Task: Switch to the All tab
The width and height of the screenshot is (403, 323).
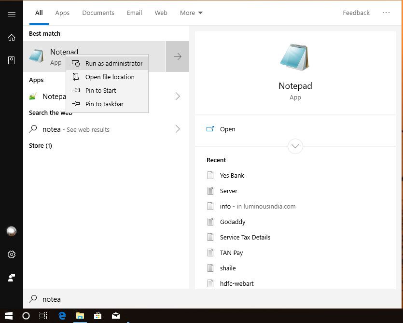Action: (39, 13)
